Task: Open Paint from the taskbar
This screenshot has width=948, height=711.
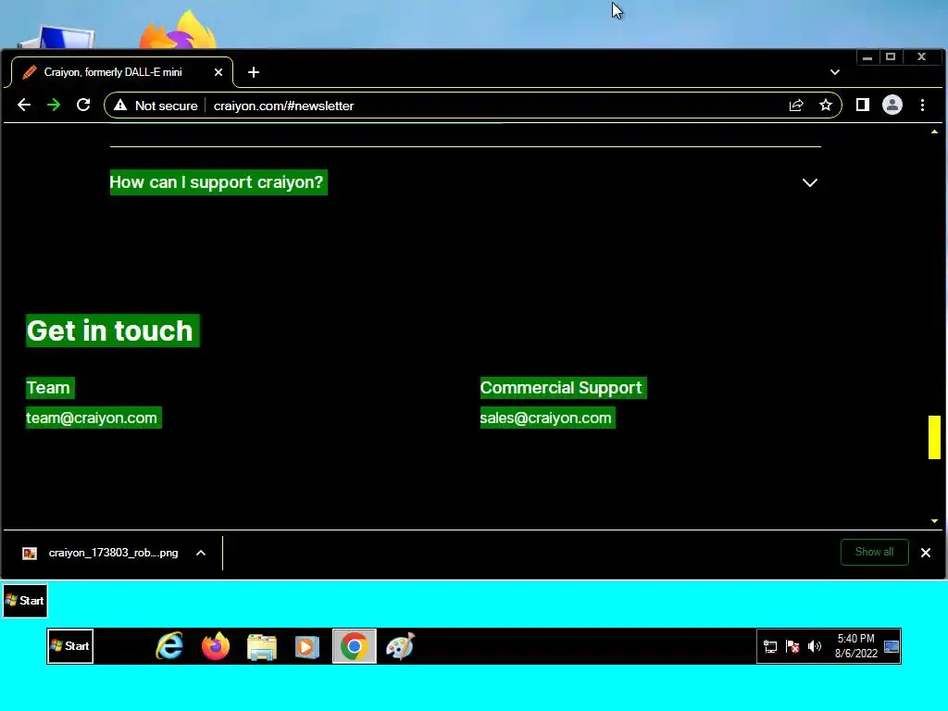Action: point(400,646)
